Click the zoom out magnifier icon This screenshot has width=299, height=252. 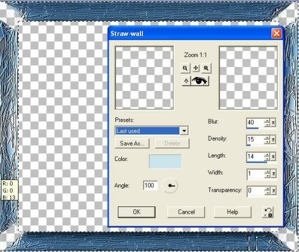pos(185,68)
